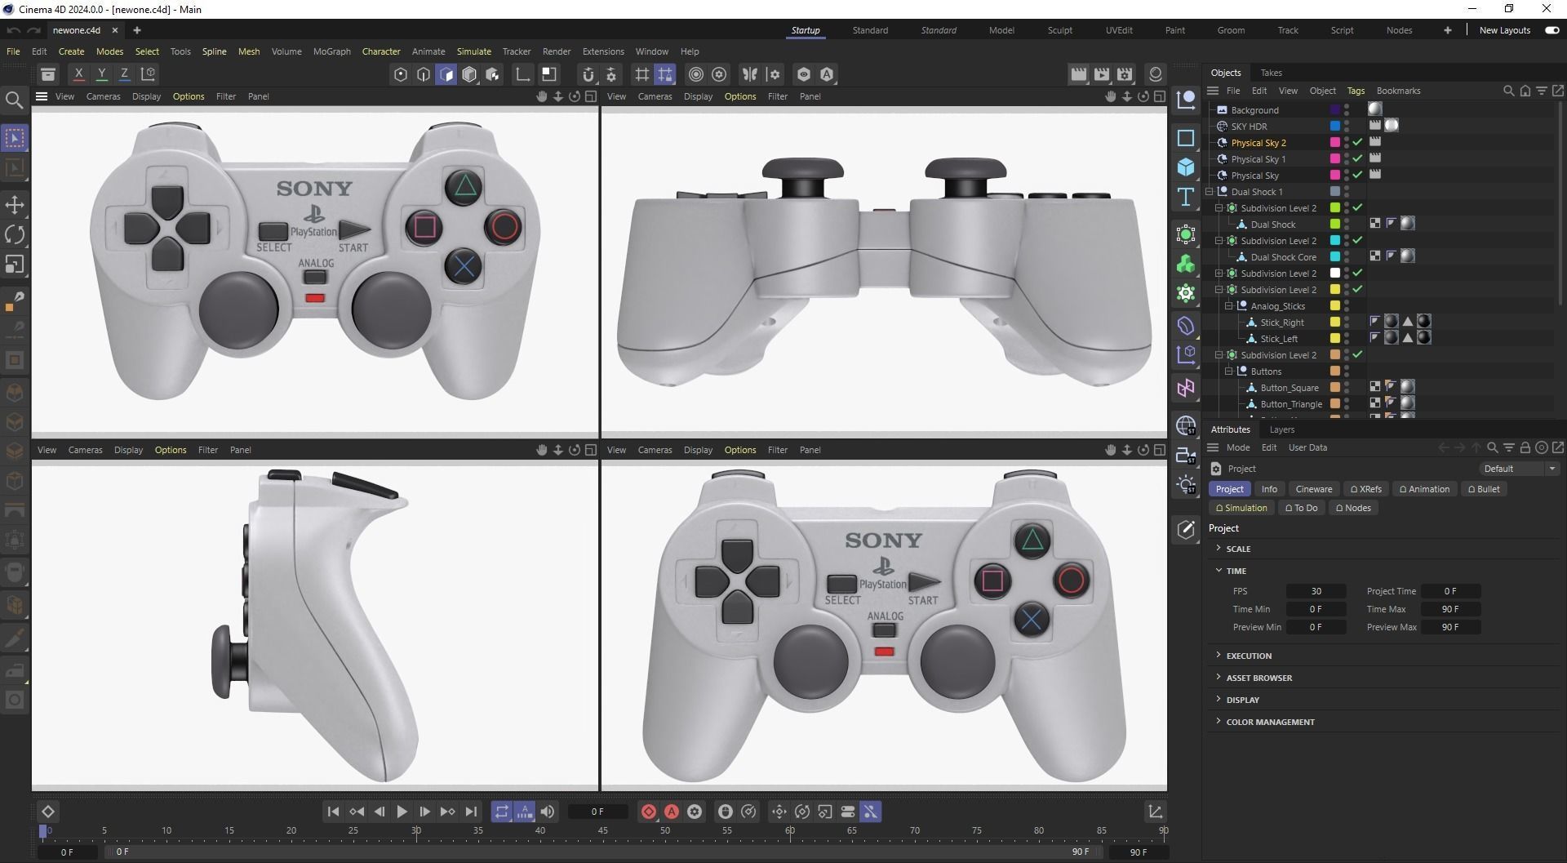Toggle Physical Sky 2 enable checkmark

click(1358, 142)
